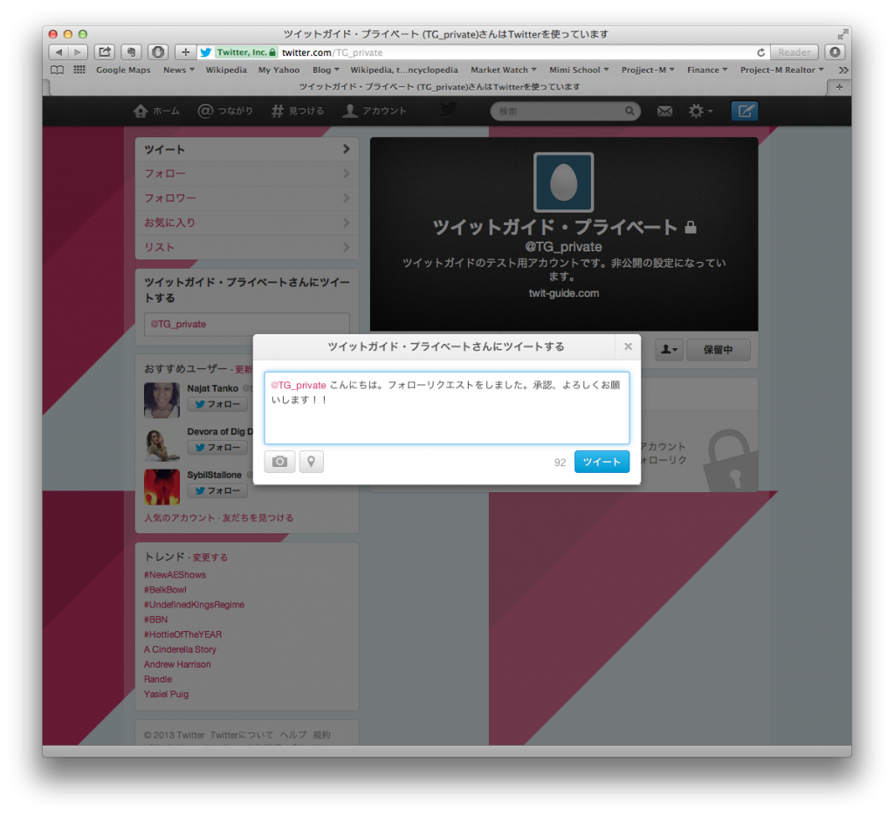This screenshot has height=816, width=894.
Task: Click inside the tweet text area
Action: tap(447, 408)
